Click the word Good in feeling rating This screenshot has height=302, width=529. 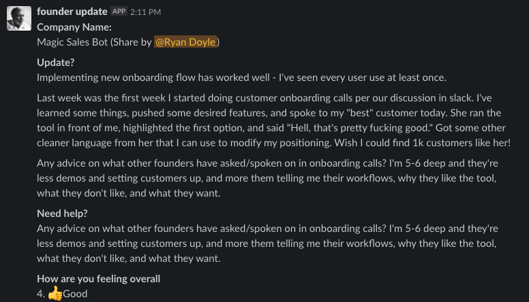[x=75, y=294]
